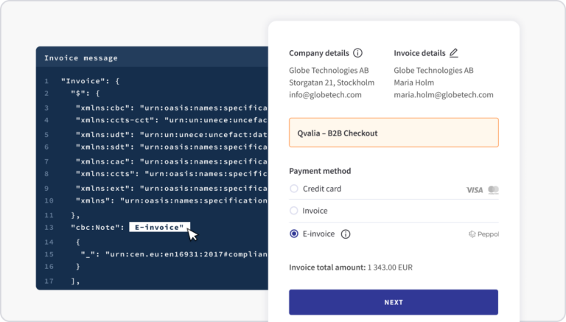Click the Visa card logo

click(x=475, y=190)
